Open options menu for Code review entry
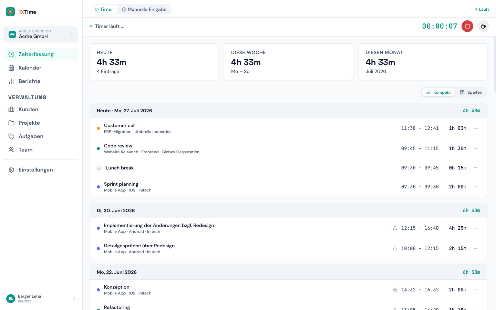Image resolution: width=496 pixels, height=310 pixels. click(x=475, y=149)
